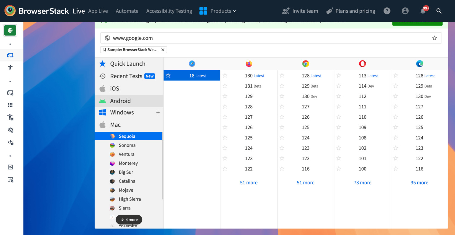
Task: Click the green globe icon in sidebar
Action: (10, 30)
